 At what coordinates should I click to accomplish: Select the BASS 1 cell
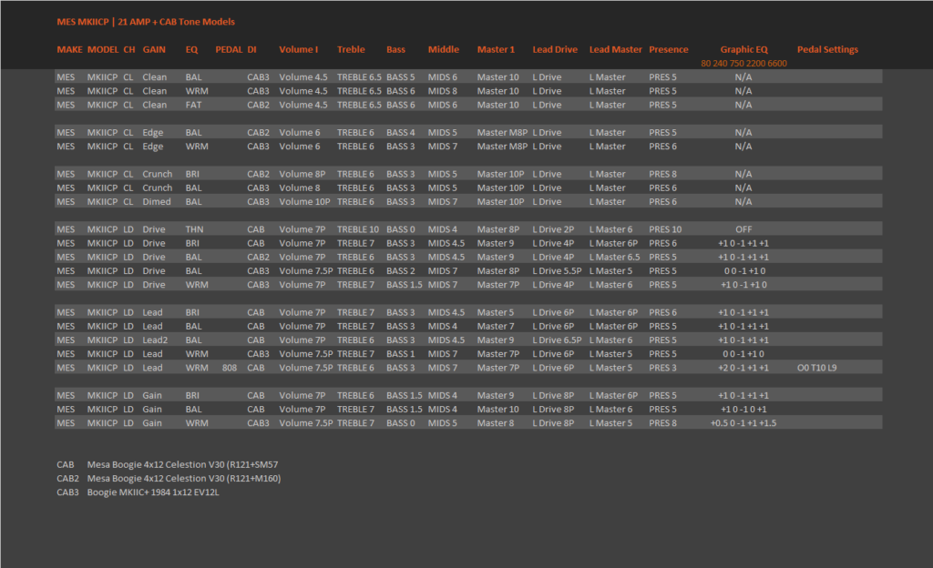click(x=401, y=354)
